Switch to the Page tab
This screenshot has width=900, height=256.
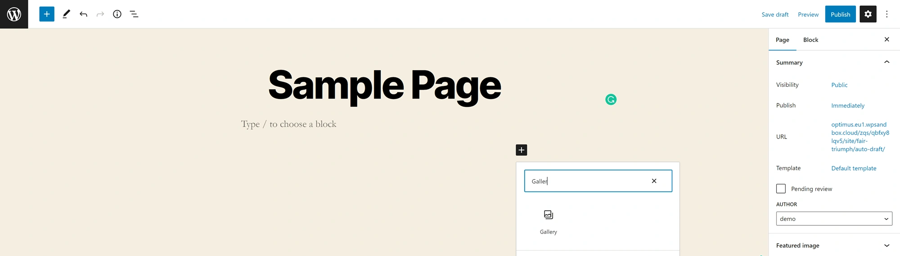click(782, 40)
